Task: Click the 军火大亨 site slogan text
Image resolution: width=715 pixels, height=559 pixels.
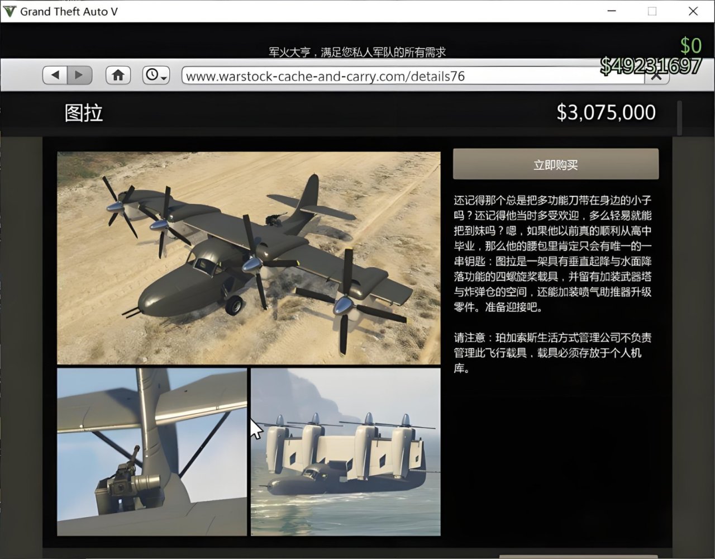Action: (357, 52)
